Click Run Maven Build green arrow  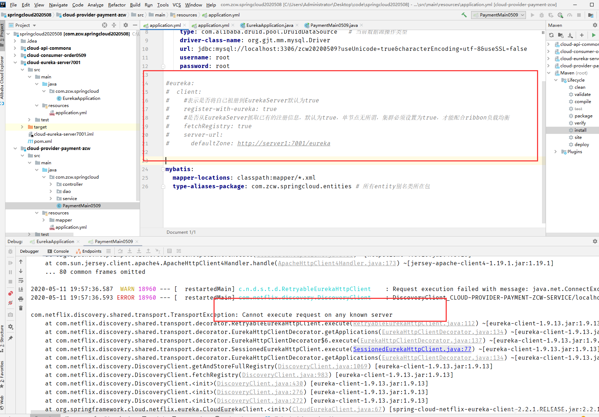click(x=594, y=35)
